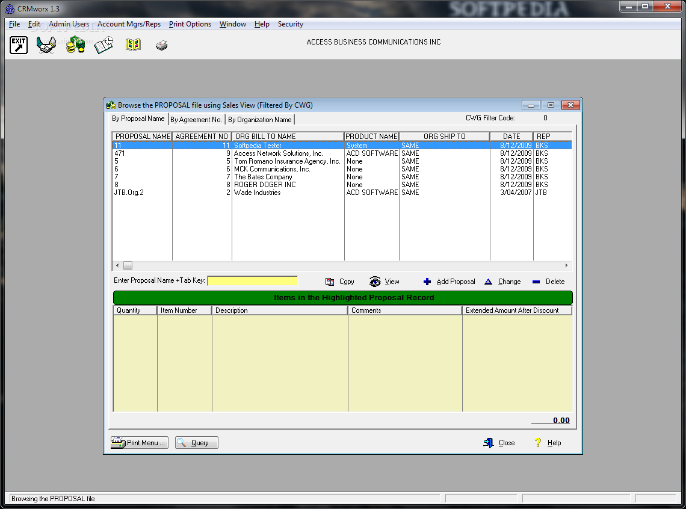Click proposal name JTB.Org.2
Image resolution: width=686 pixels, height=509 pixels.
[129, 193]
